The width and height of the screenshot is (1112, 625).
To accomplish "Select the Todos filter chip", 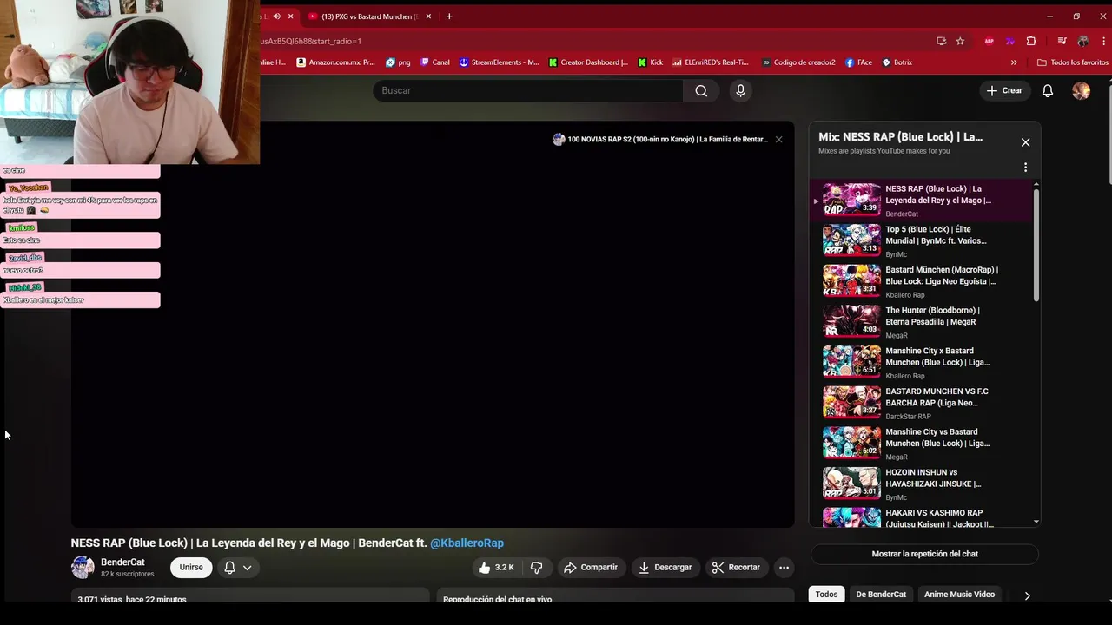I will (x=826, y=595).
